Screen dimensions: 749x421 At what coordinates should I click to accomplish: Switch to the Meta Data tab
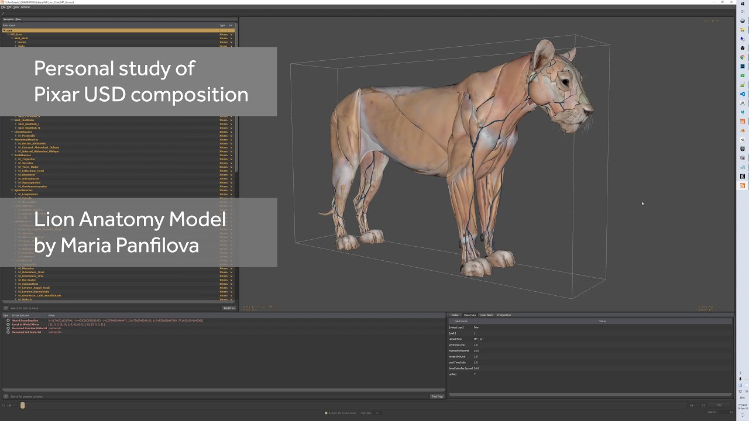[470, 315]
